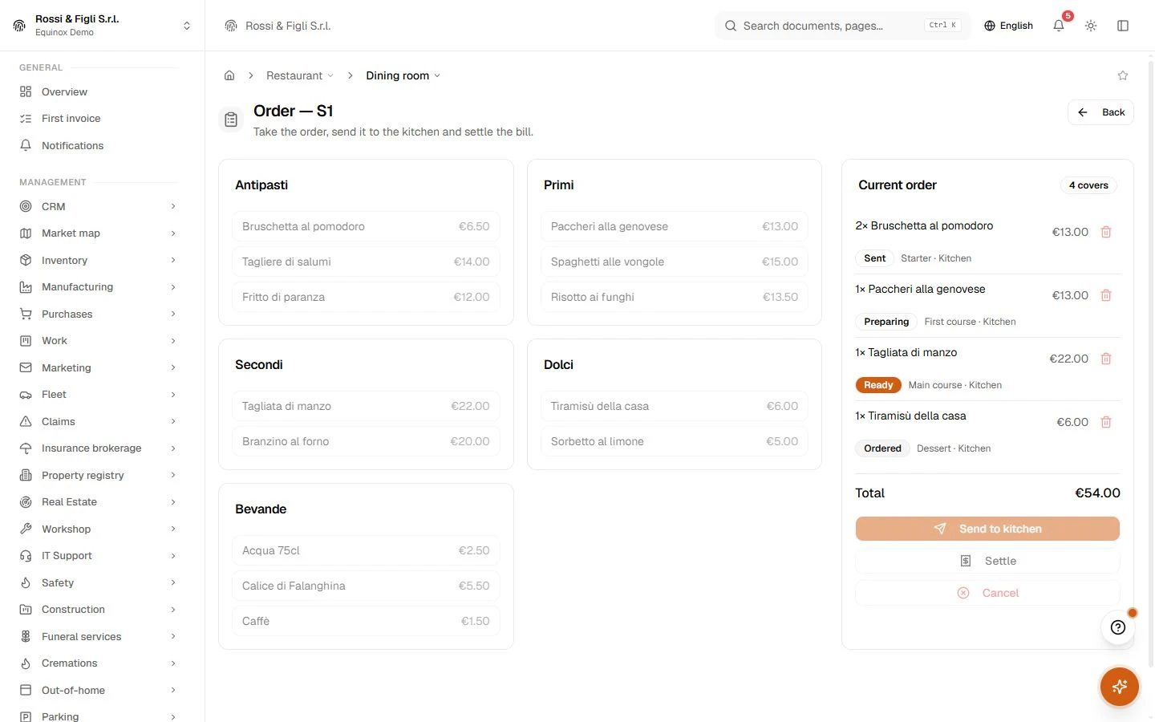Expand the Restaurant breadcrumb dropdown

click(300, 75)
